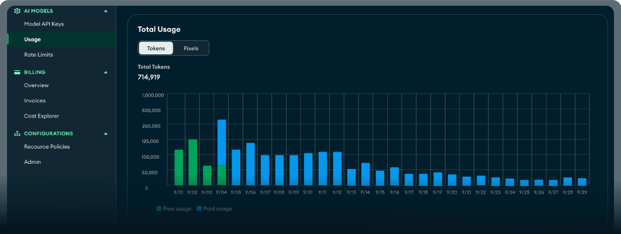Open Cost Explorer in sidebar
Image resolution: width=621 pixels, height=234 pixels.
click(42, 116)
